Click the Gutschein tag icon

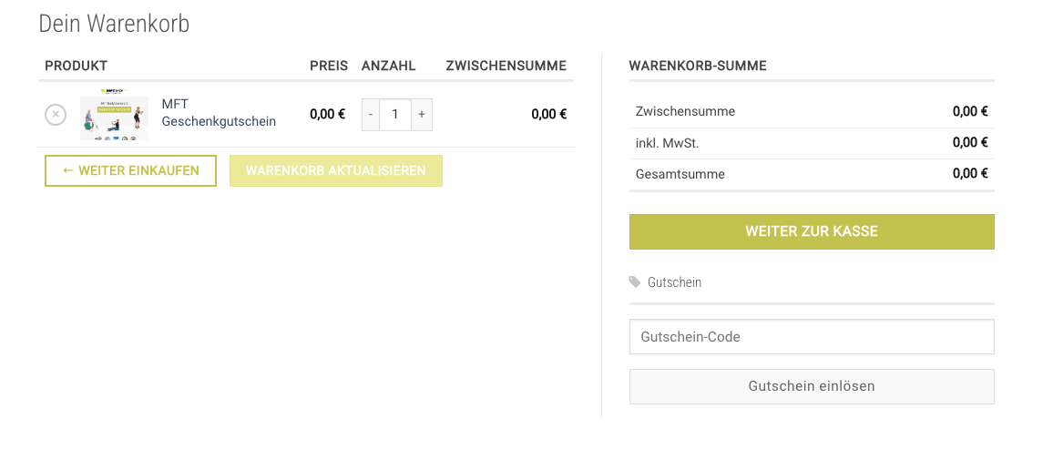pos(635,281)
